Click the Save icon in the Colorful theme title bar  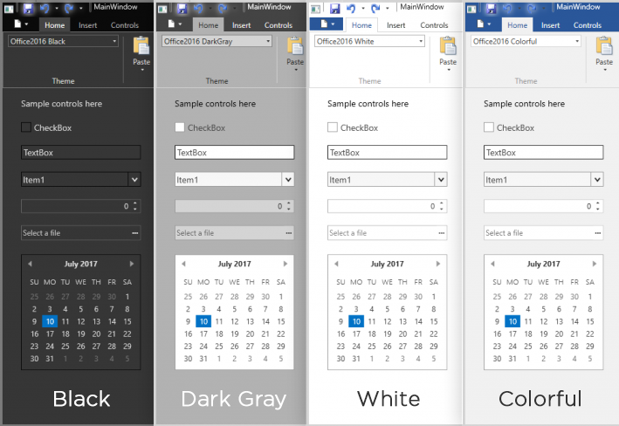point(491,8)
